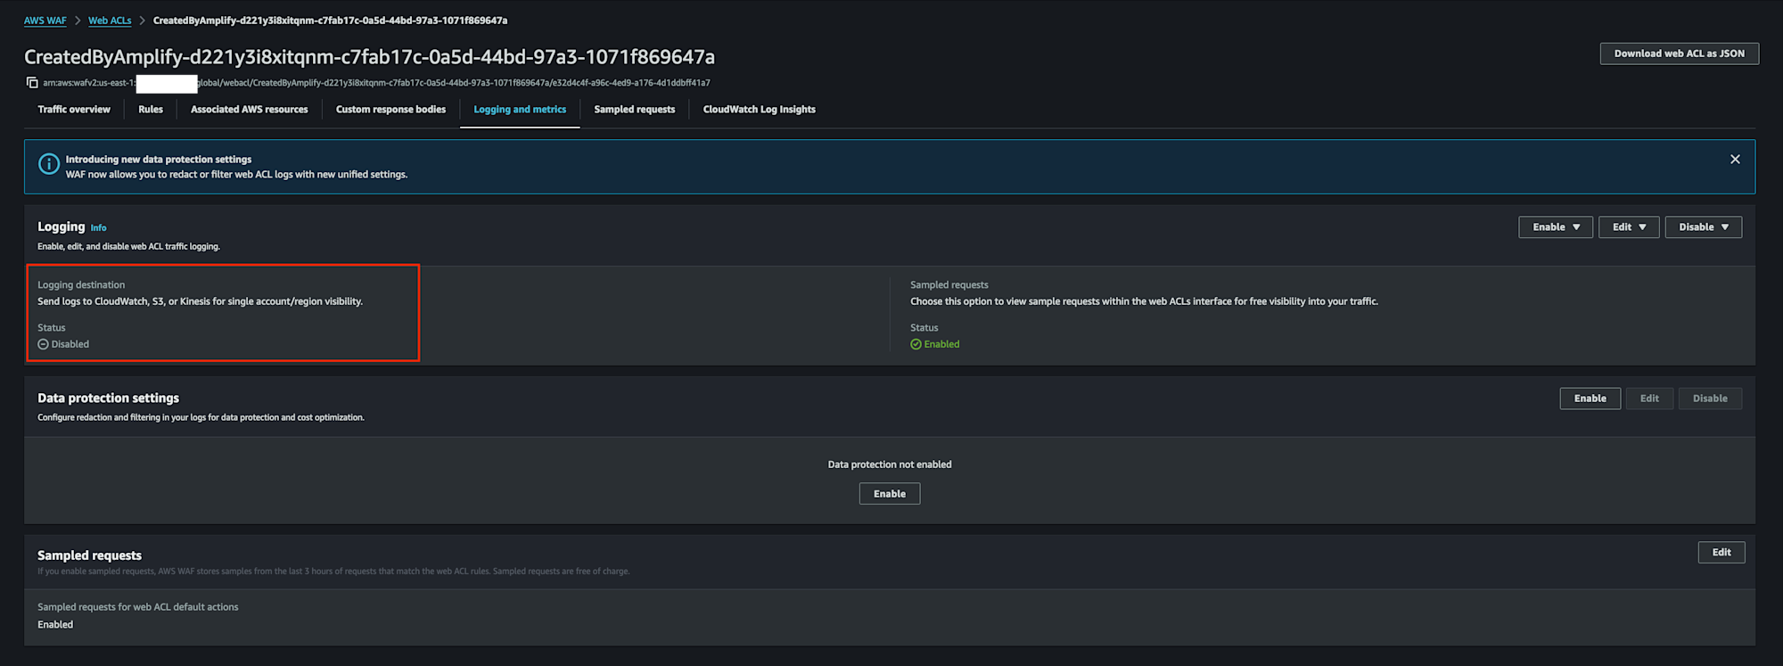1783x666 pixels.
Task: Click the AWS WAF breadcrumb link
Action: [45, 21]
